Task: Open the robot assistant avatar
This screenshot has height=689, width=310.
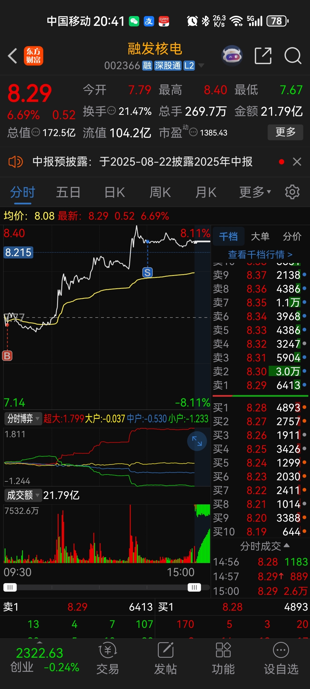Action: tap(232, 56)
